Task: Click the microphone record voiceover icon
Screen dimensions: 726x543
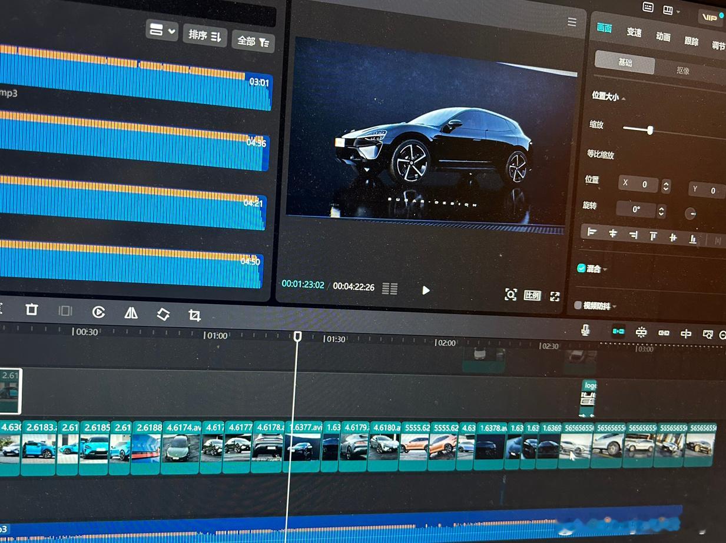Action: point(585,330)
